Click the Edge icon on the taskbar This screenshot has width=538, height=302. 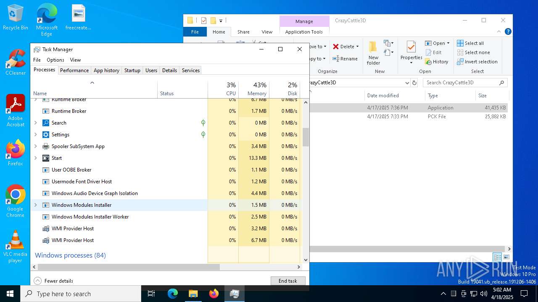pos(173,294)
